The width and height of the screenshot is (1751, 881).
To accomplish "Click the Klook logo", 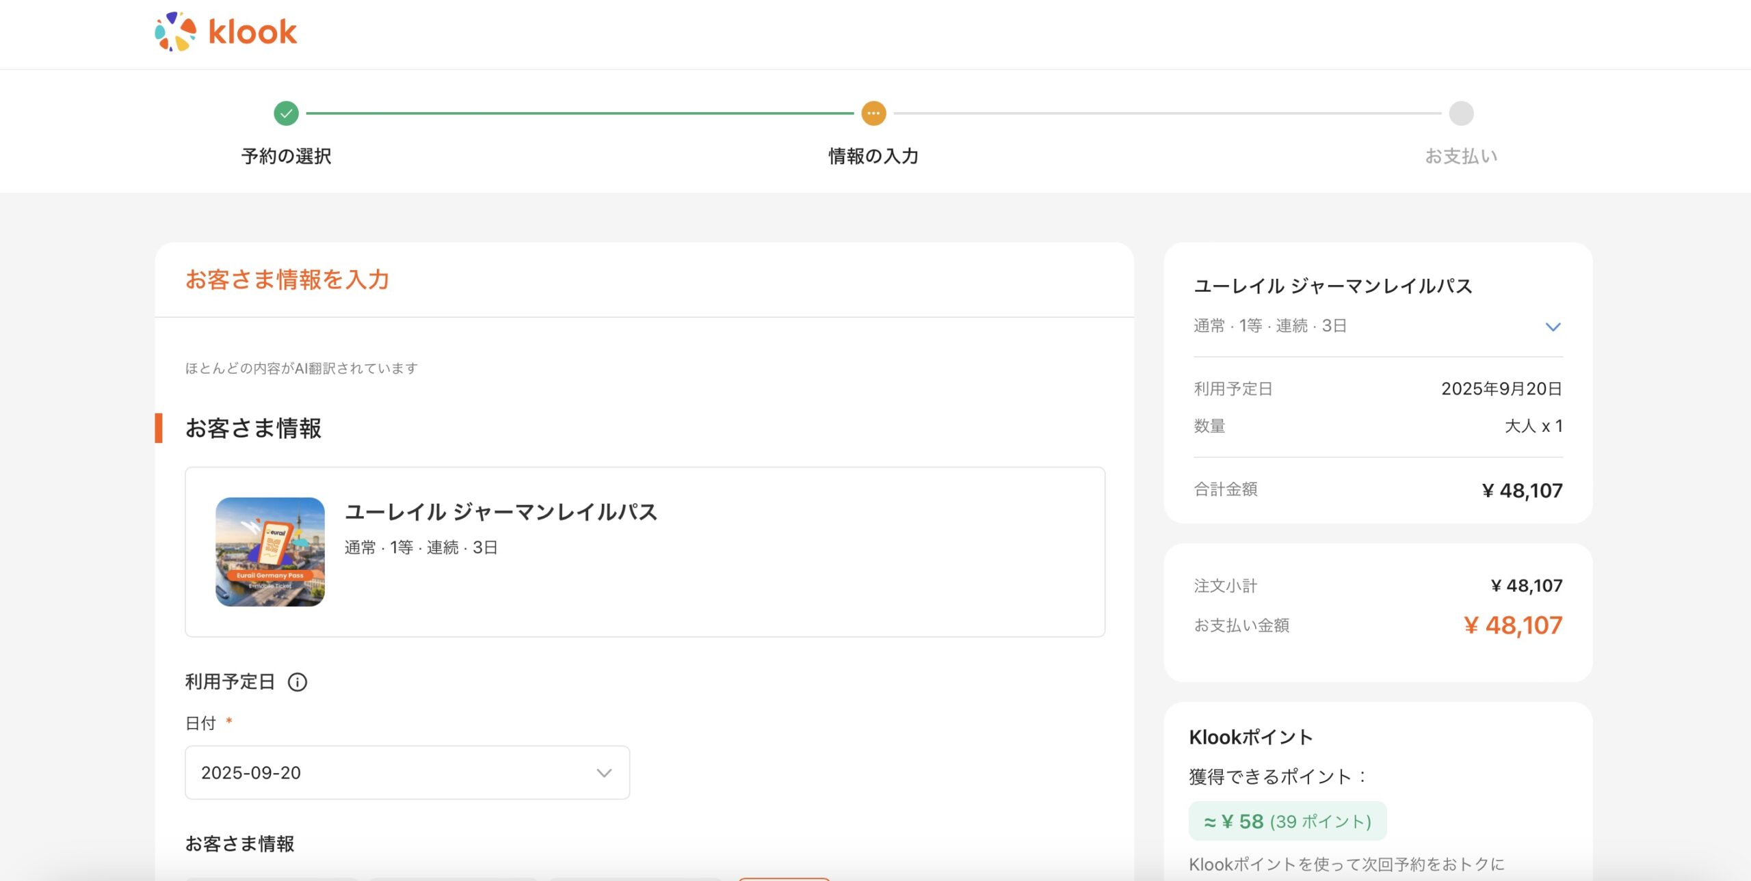I will (226, 31).
